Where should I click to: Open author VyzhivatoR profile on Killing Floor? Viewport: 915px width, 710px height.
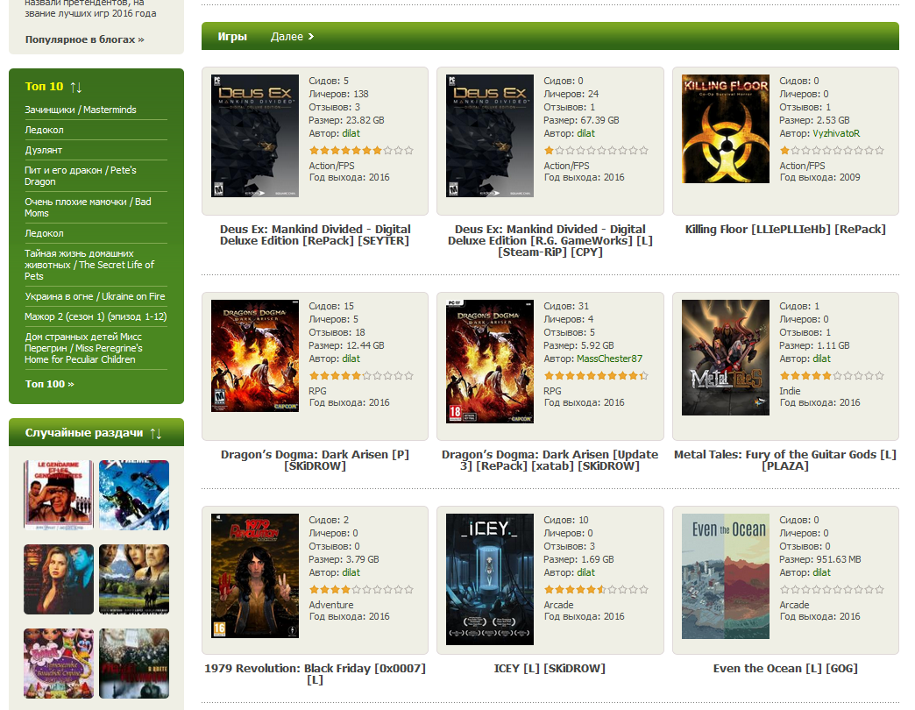836,133
